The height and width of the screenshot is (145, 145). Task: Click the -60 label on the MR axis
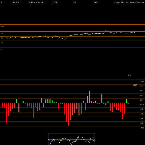(x=142, y=119)
